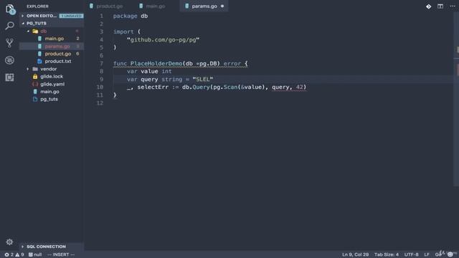Viewport: 459px width, 258px height.
Task: Open the Source Control view icon
Action: click(x=9, y=43)
